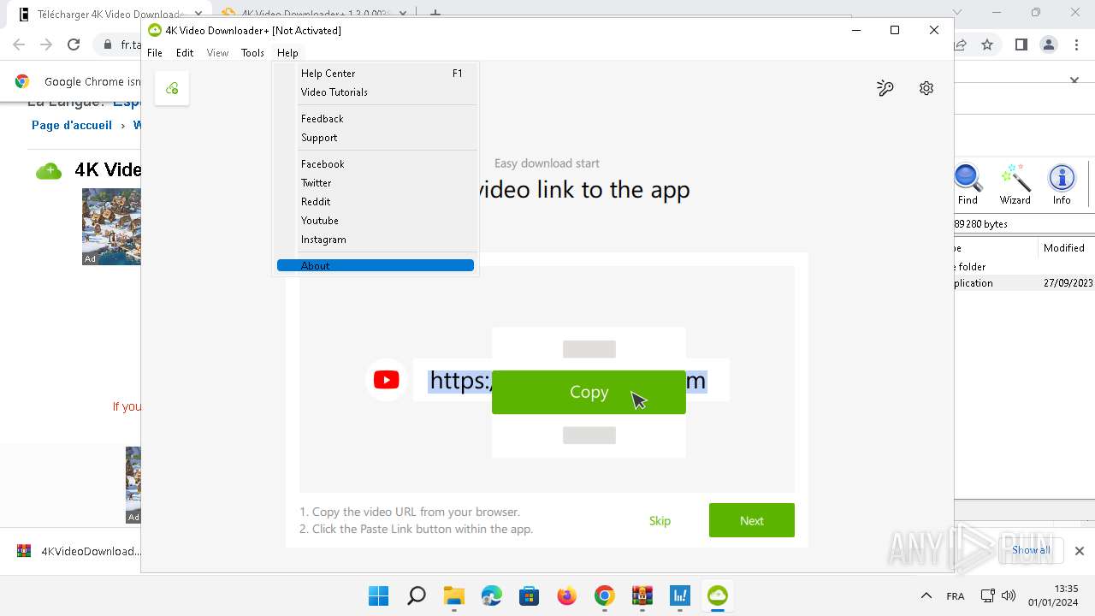Viewport: 1095px width, 616px height.
Task: Open the Tools menu
Action: click(252, 53)
